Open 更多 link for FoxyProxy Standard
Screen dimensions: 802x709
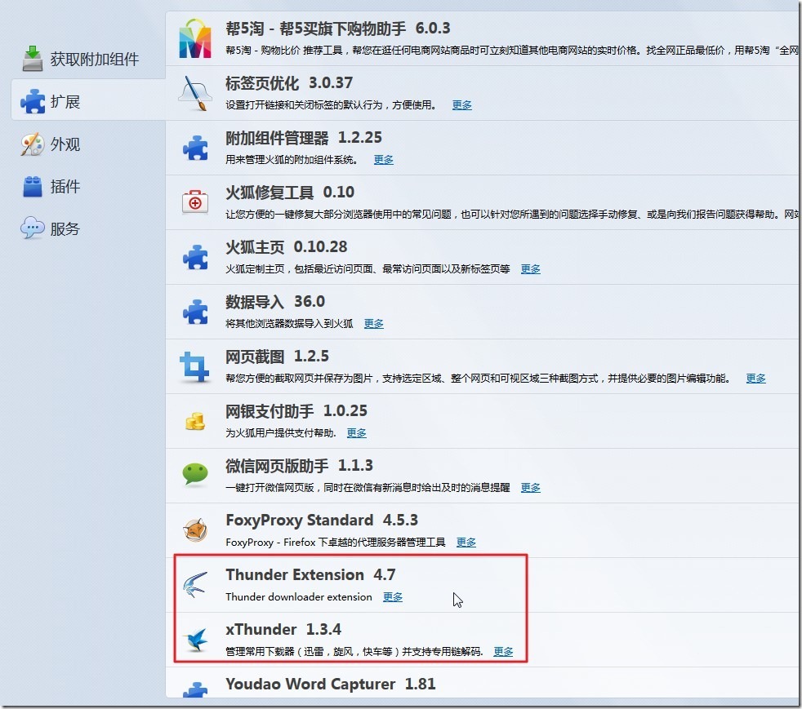click(466, 542)
